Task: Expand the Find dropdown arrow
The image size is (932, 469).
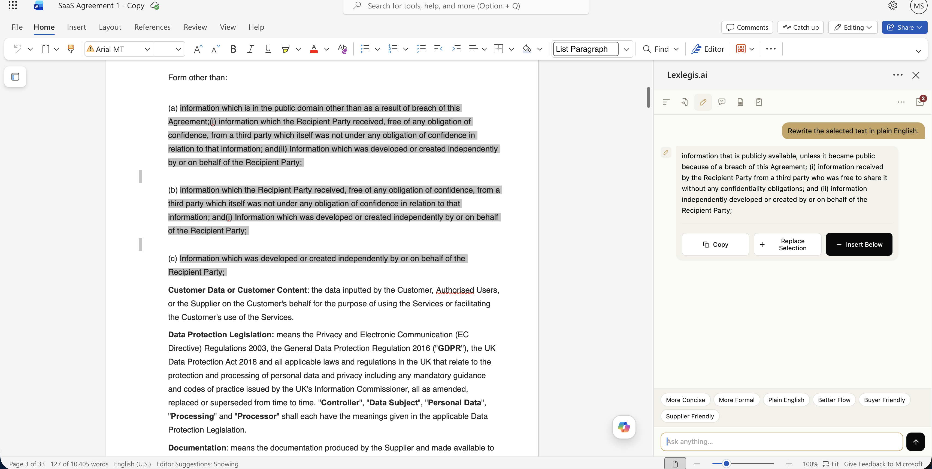Action: pyautogui.click(x=676, y=49)
